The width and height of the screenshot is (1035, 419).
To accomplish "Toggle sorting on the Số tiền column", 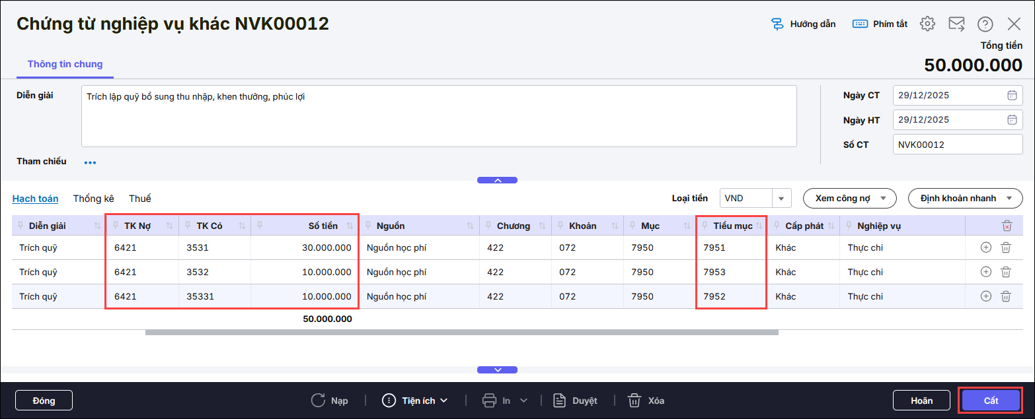I will pos(350,226).
